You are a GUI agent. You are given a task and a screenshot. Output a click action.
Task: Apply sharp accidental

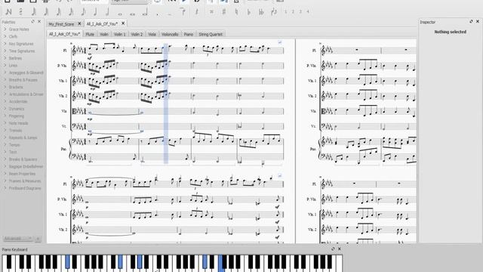(x=224, y=12)
